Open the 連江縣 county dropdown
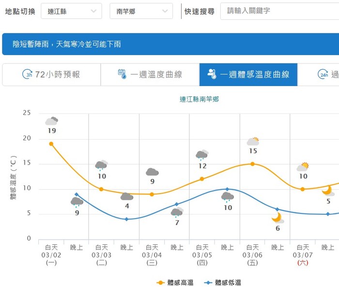339x287 pixels. [x=71, y=11]
